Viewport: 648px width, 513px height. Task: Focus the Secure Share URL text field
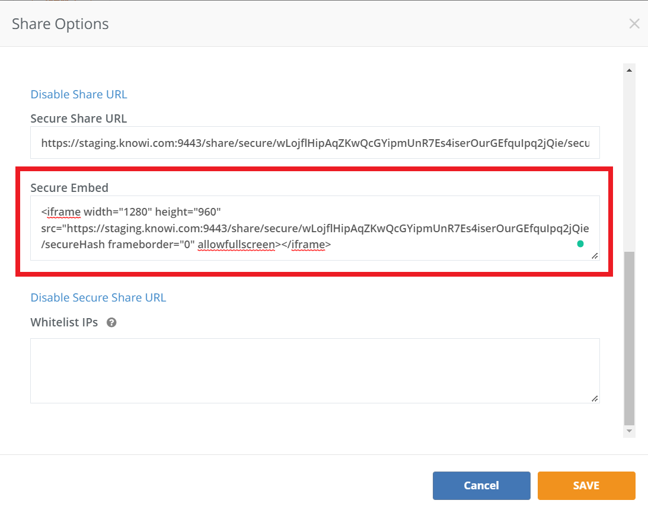tap(315, 143)
